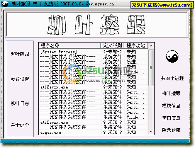
Task: Select the avgas.exe process row
Action: pyautogui.click(x=93, y=132)
